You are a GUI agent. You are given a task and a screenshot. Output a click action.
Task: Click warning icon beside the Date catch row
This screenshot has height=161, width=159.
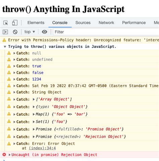tap(9, 86)
